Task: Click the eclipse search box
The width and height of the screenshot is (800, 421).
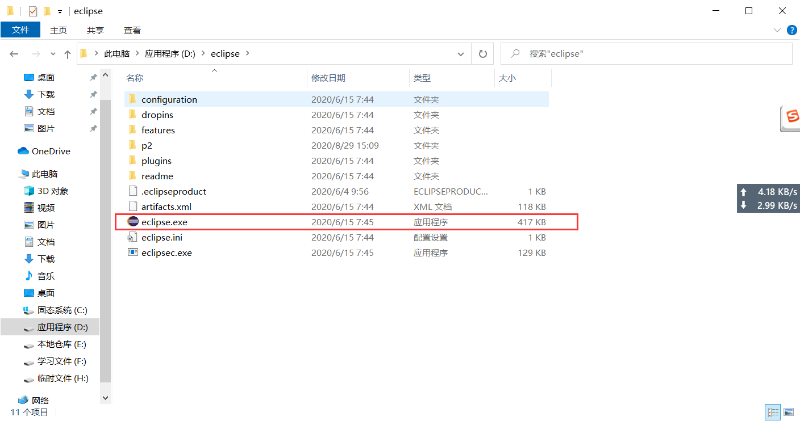Action: pyautogui.click(x=647, y=54)
